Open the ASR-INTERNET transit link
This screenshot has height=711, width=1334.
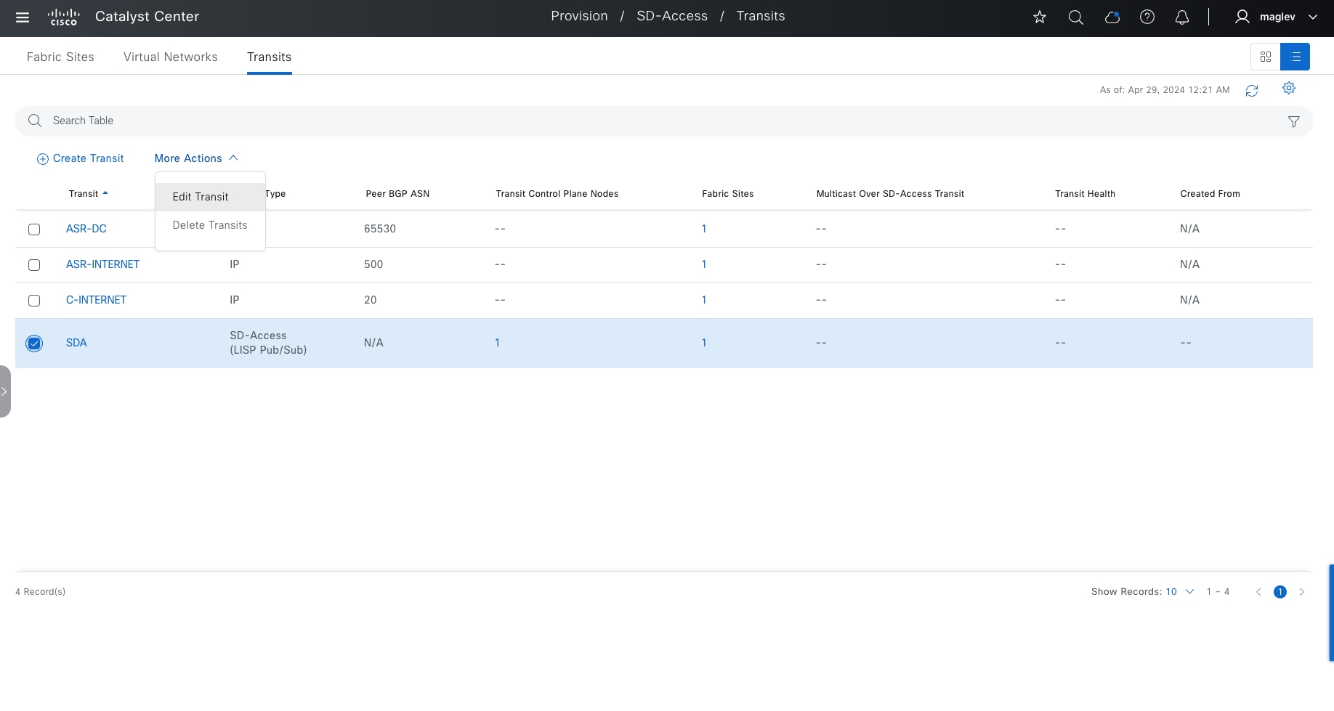102,264
